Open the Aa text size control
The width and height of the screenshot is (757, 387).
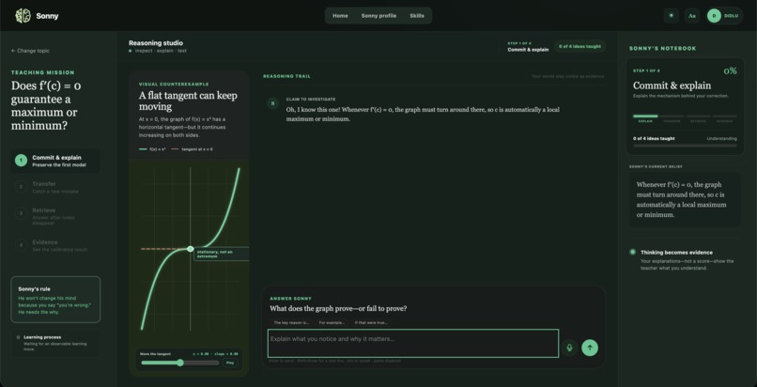[x=692, y=15]
